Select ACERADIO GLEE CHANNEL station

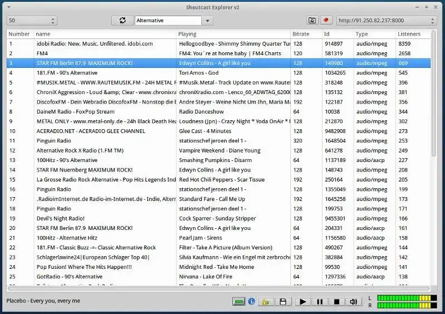219,131
